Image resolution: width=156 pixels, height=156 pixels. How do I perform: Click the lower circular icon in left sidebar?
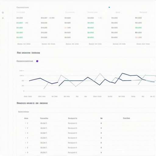3,18
